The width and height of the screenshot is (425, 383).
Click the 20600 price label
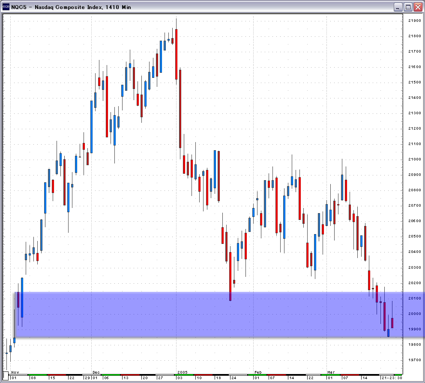[x=415, y=221]
